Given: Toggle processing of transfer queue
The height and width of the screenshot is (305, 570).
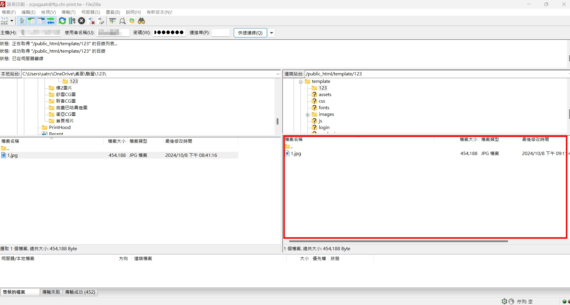Looking at the screenshot, I should [72, 21].
